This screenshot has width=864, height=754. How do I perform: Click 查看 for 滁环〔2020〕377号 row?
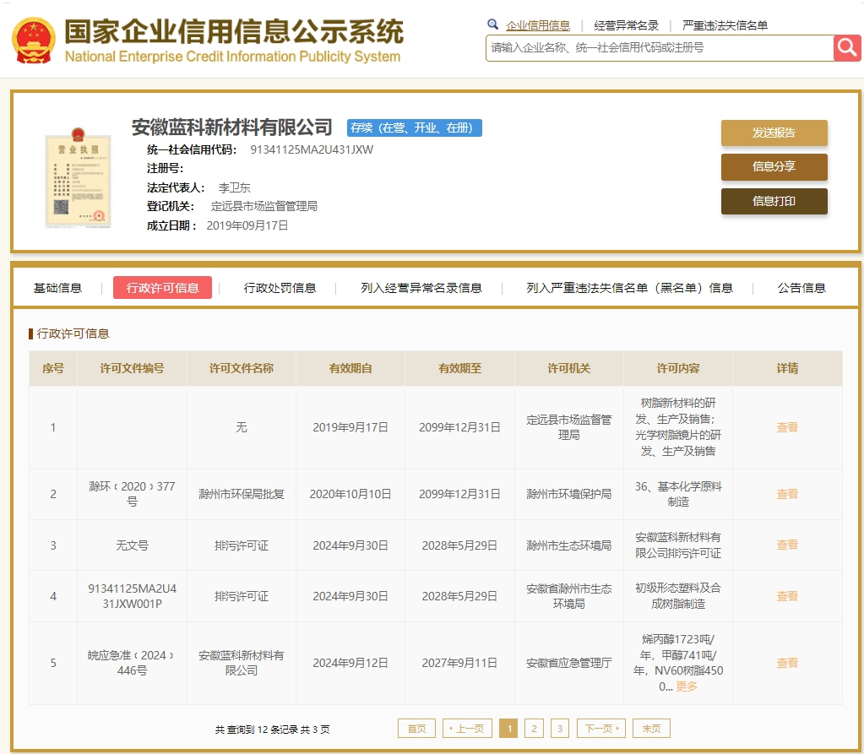(787, 494)
